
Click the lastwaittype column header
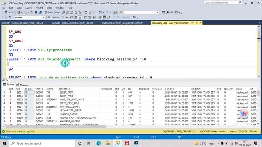click(65, 89)
